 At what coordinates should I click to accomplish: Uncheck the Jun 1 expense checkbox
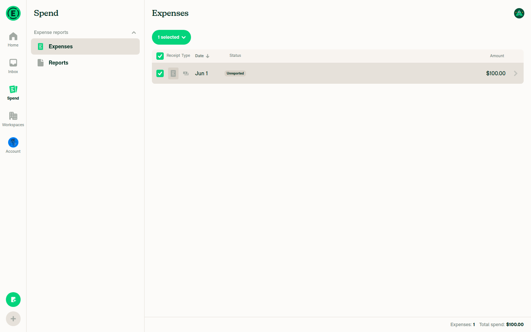click(160, 73)
